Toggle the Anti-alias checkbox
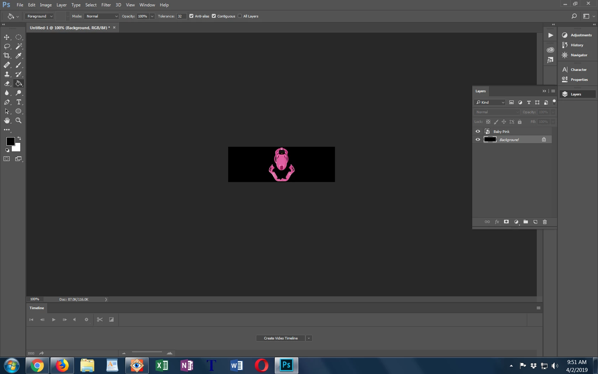The width and height of the screenshot is (598, 374). coord(192,16)
